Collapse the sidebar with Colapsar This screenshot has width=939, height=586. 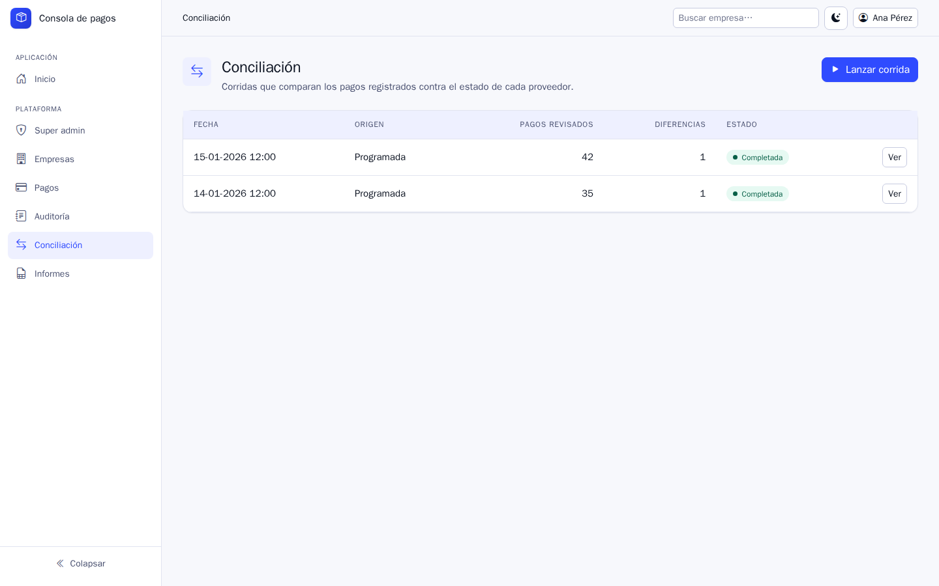(81, 563)
